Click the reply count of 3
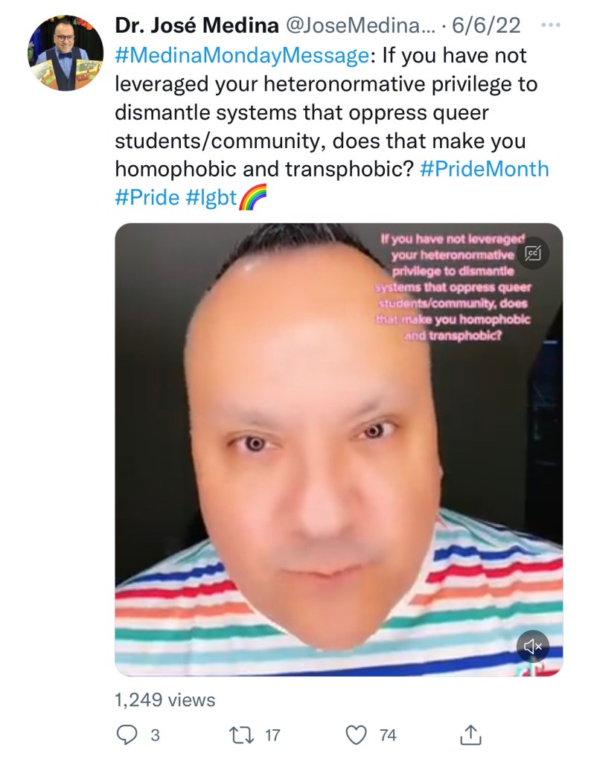Image resolution: width=591 pixels, height=762 pixels. coord(155,734)
